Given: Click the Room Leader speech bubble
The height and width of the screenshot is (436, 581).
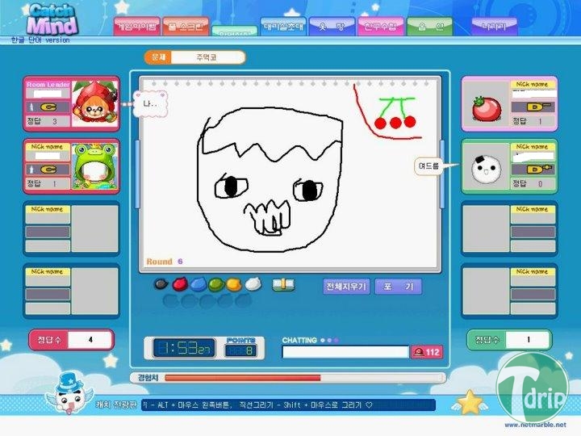Looking at the screenshot, I should [x=150, y=104].
